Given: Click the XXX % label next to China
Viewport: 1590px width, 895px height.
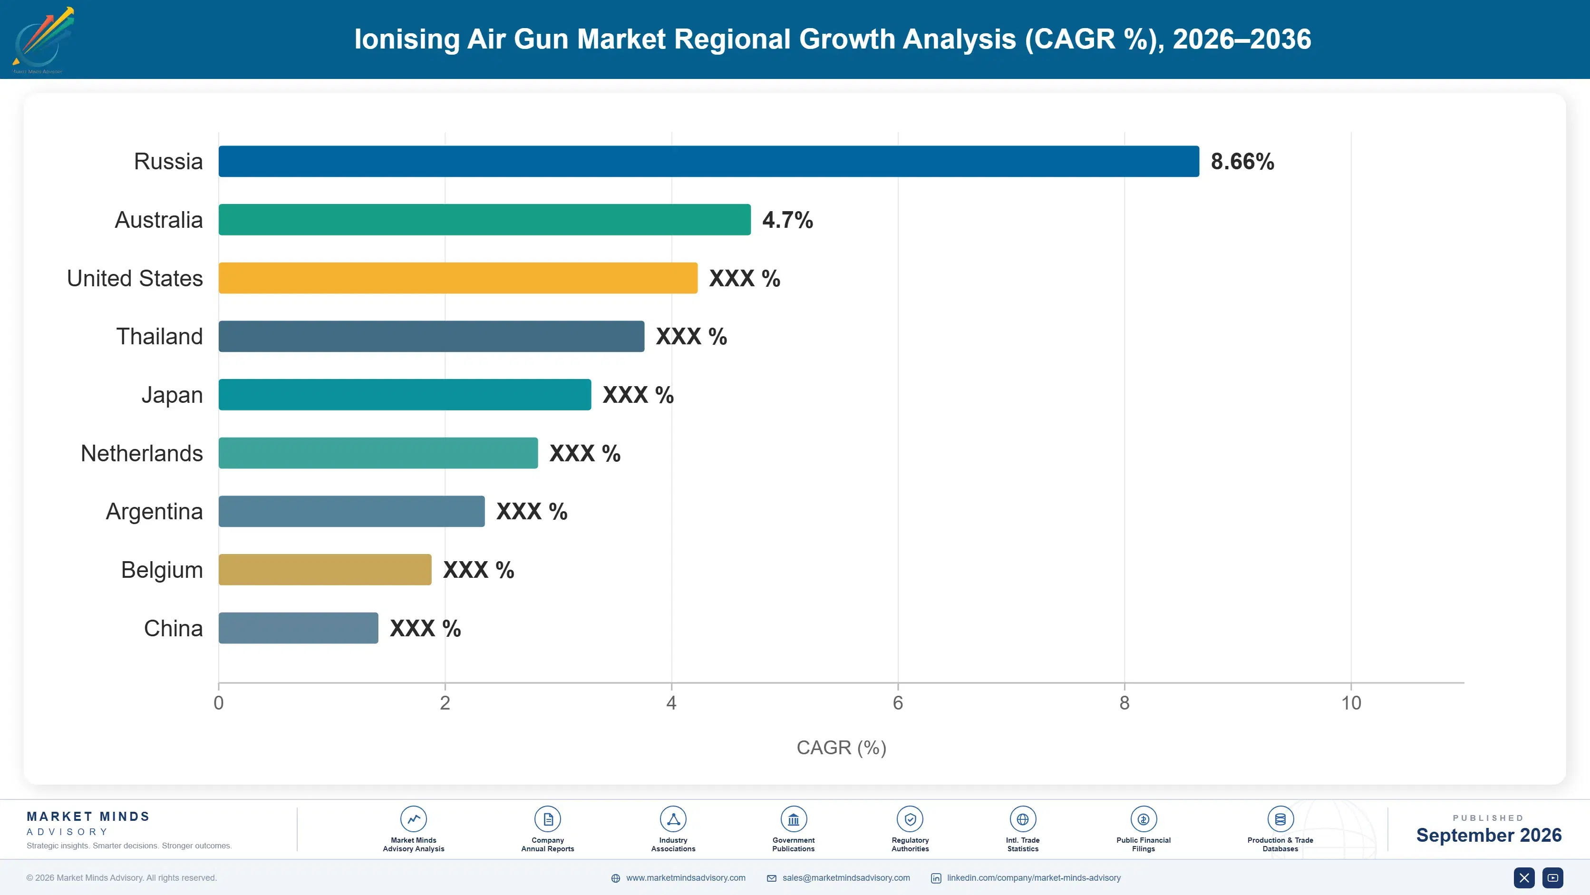Looking at the screenshot, I should 425,628.
